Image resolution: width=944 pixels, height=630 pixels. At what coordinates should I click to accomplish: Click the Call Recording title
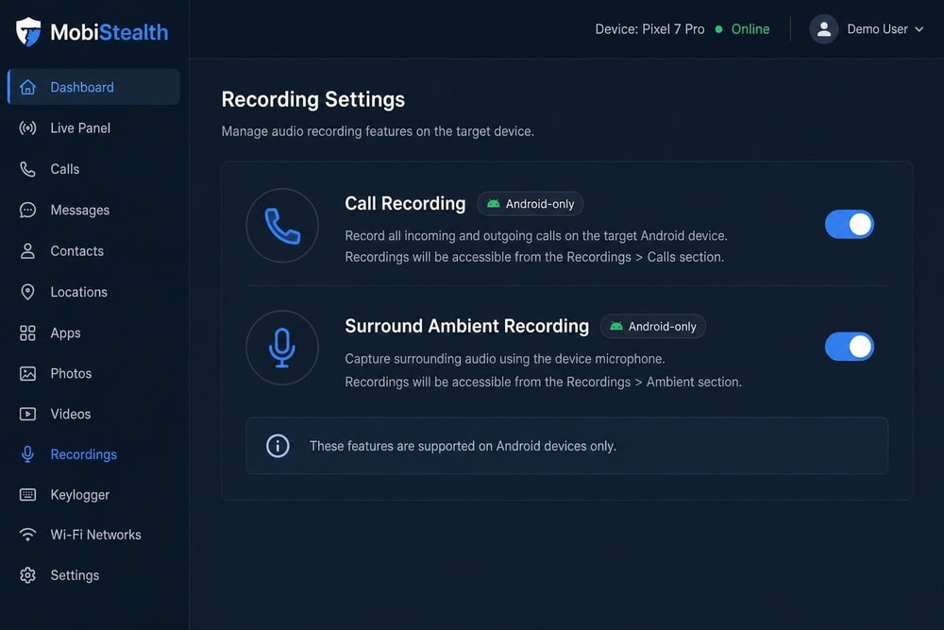click(405, 204)
